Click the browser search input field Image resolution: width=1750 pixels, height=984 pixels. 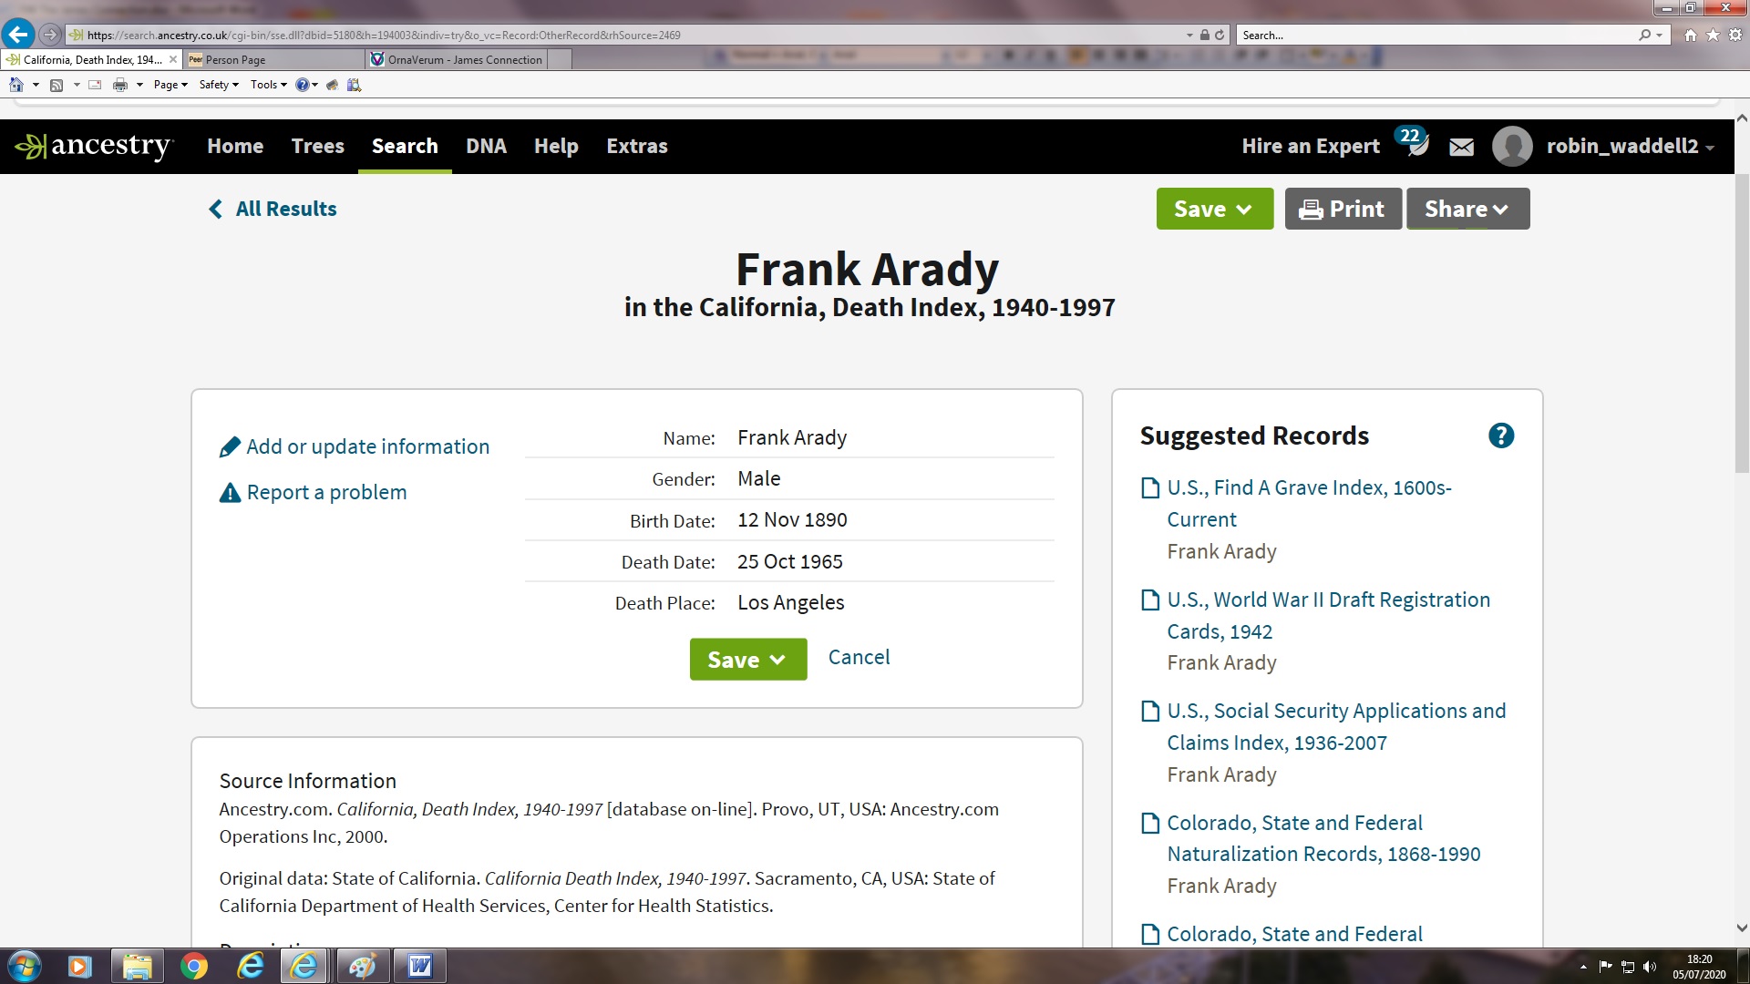tap(1436, 36)
